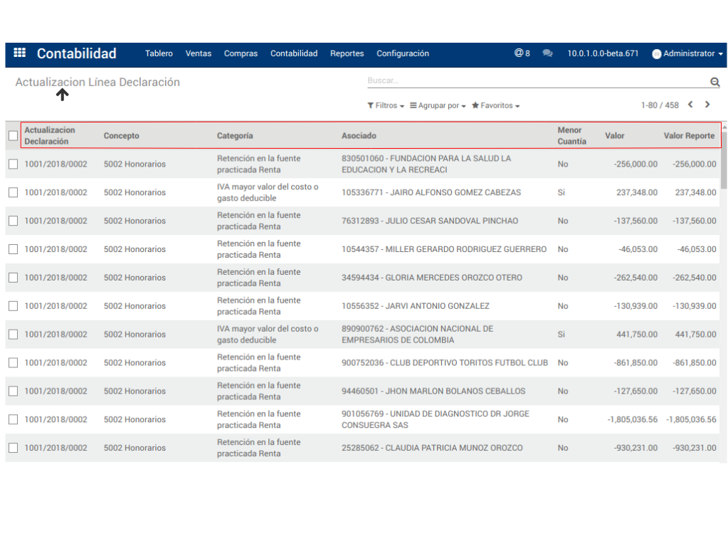Check the JAIRO ALFONSO GOMEZ CABEZAS row
Image resolution: width=728 pixels, height=546 pixels.
click(x=13, y=192)
